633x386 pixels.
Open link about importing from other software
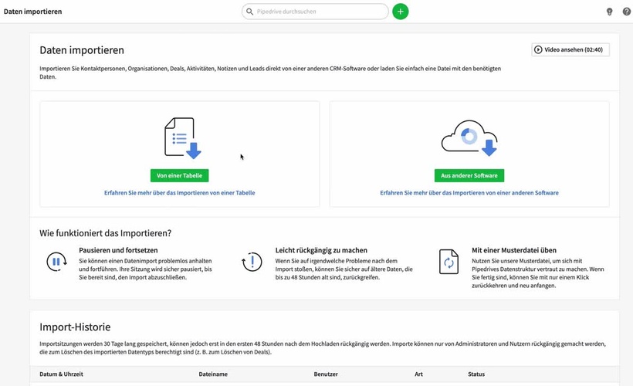[469, 193]
